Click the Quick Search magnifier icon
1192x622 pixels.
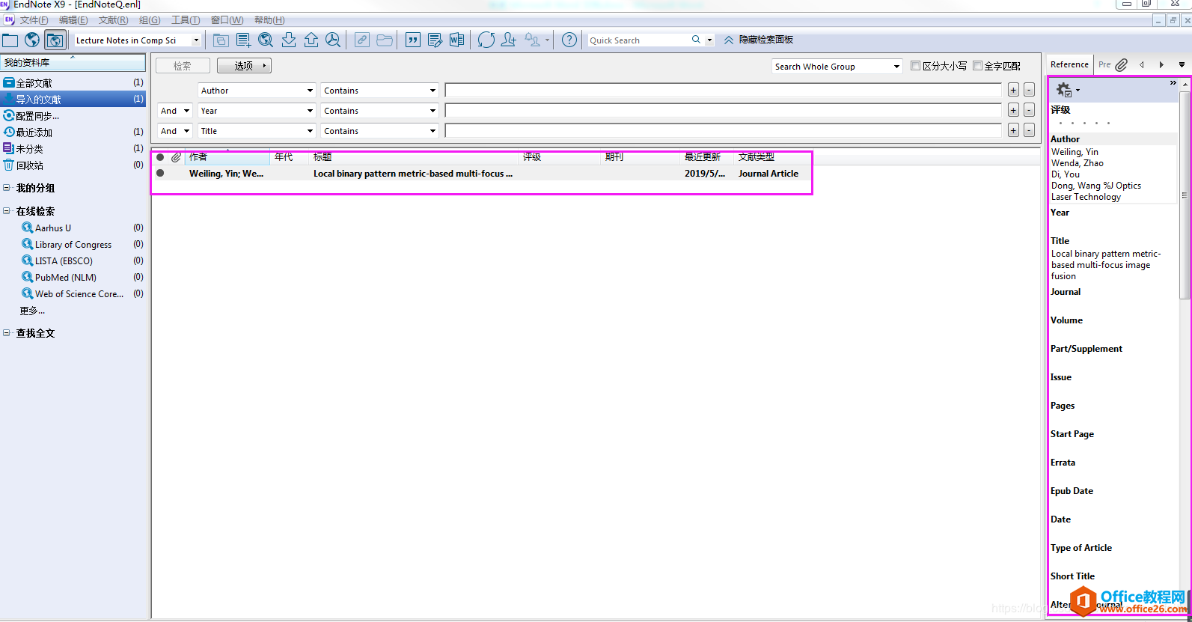(696, 40)
